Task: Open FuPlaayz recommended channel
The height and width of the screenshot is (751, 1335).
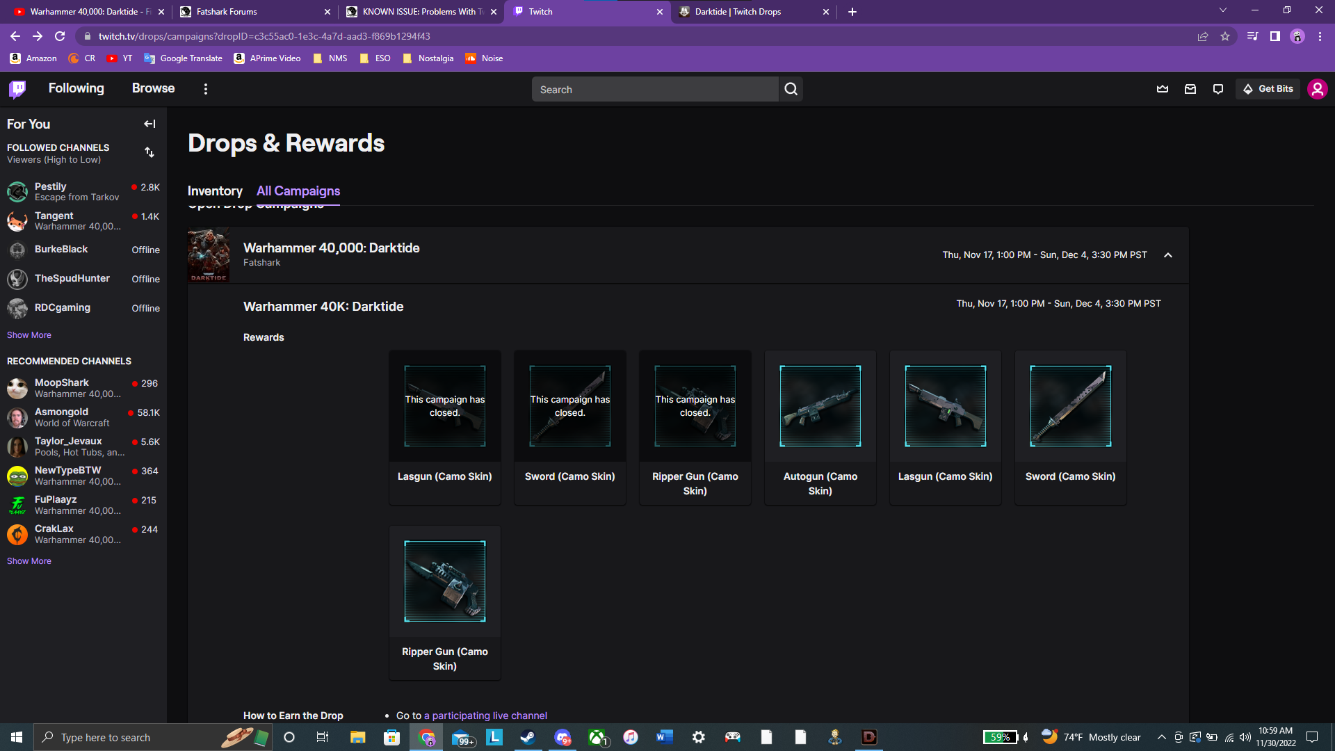Action: point(83,505)
